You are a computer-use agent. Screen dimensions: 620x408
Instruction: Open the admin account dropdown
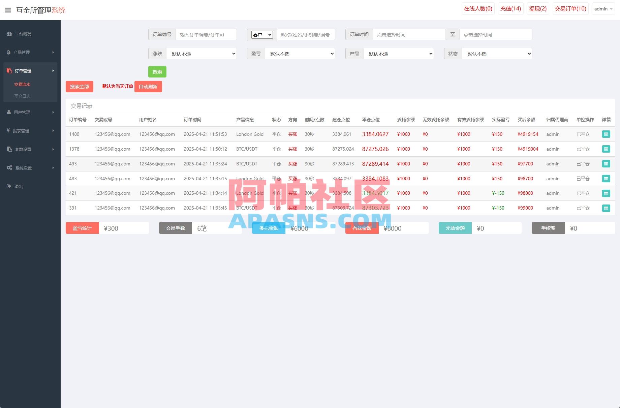(603, 9)
